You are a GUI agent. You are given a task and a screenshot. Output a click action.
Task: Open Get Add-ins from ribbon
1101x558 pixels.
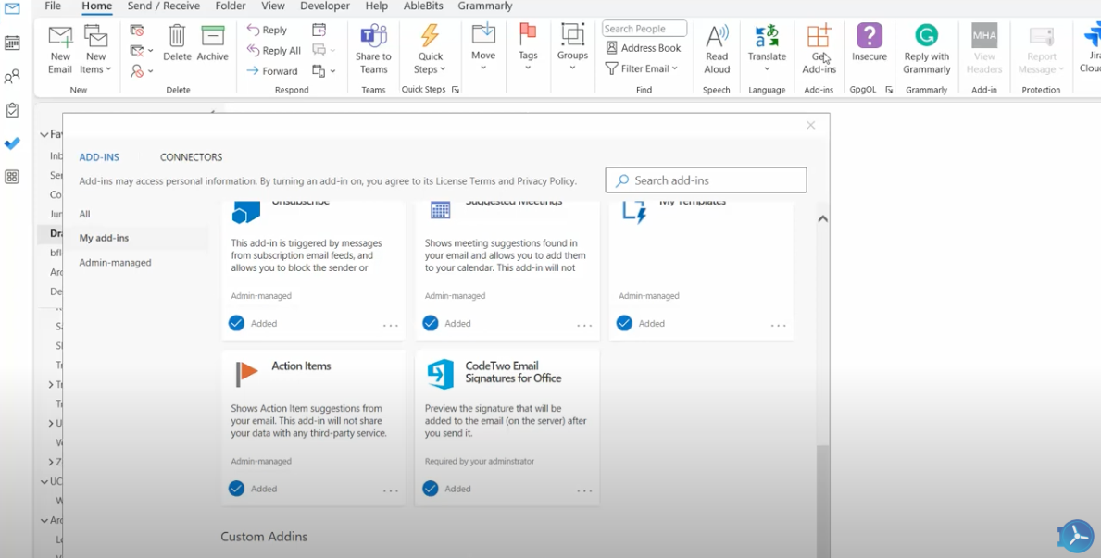pyautogui.click(x=819, y=39)
